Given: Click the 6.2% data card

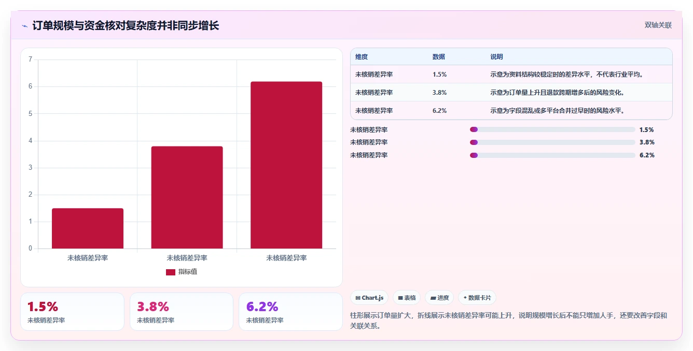Looking at the screenshot, I should coord(290,312).
